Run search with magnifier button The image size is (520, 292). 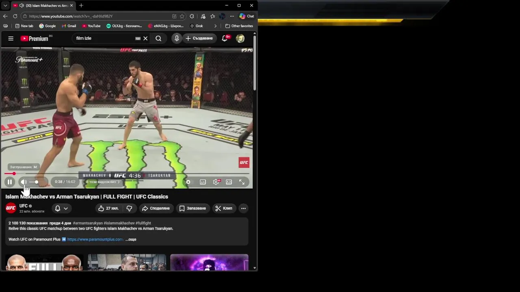[158, 39]
